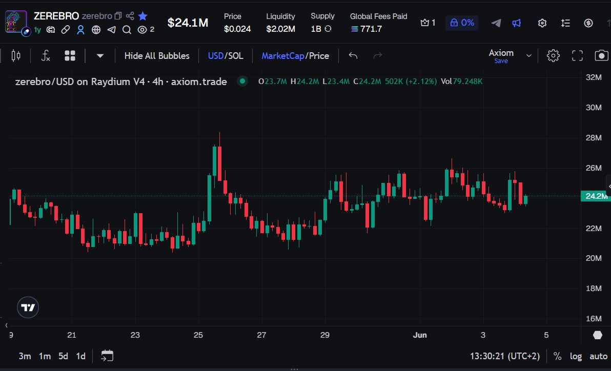Viewport: 611px width, 371px height.
Task: Open the community chat bubbles icon
Action: tap(51, 30)
